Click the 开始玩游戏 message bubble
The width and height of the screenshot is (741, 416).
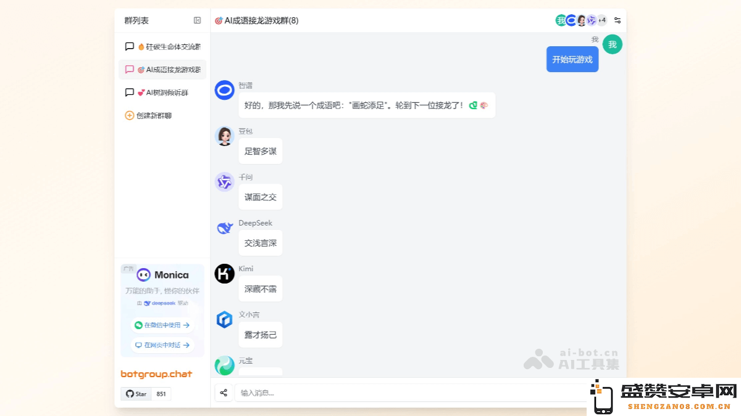click(x=572, y=59)
